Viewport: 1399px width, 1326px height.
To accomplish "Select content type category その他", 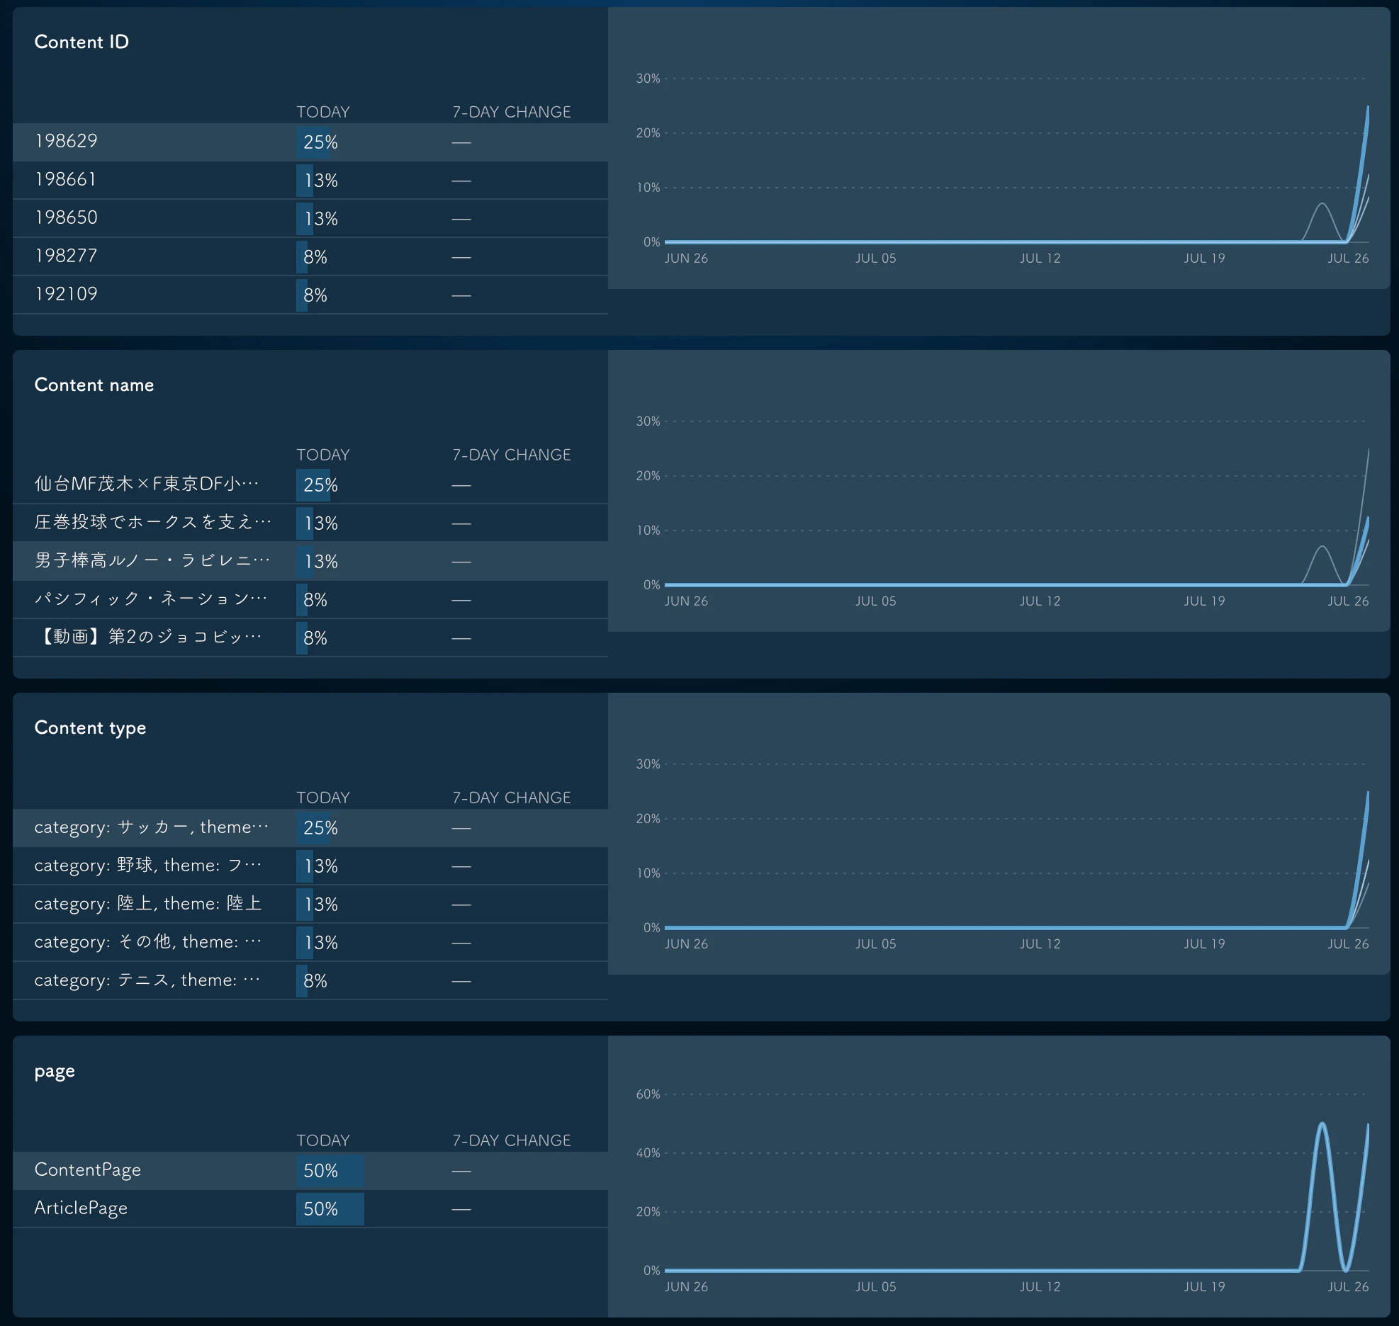I will coord(310,942).
